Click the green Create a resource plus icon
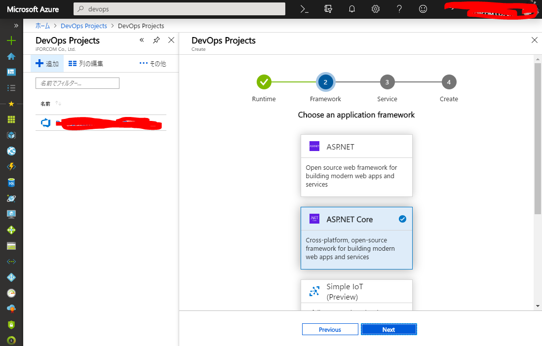542x346 pixels. pos(11,40)
